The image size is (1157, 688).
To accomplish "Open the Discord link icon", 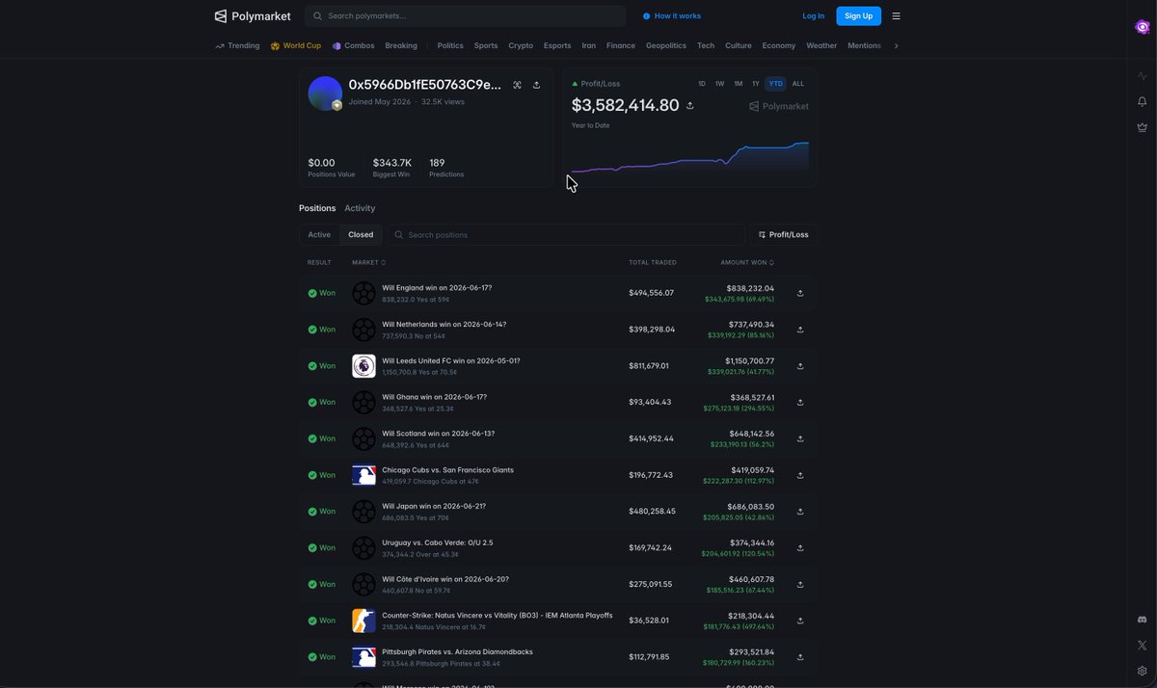I will click(x=1143, y=620).
